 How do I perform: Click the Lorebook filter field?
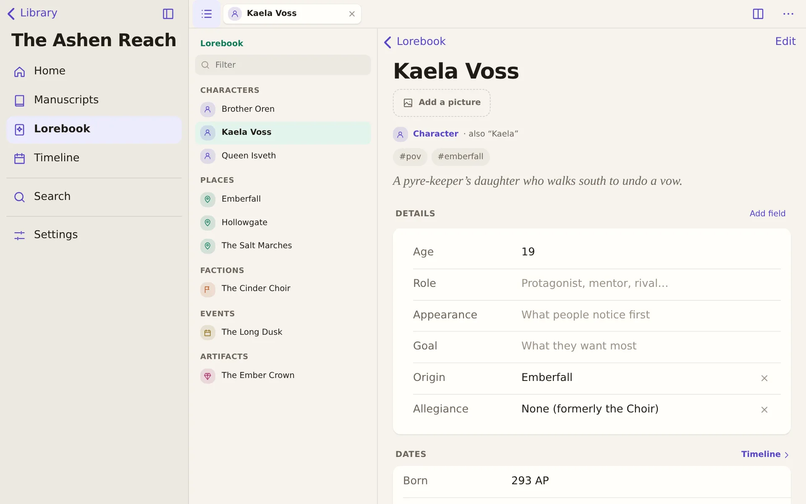[283, 65]
